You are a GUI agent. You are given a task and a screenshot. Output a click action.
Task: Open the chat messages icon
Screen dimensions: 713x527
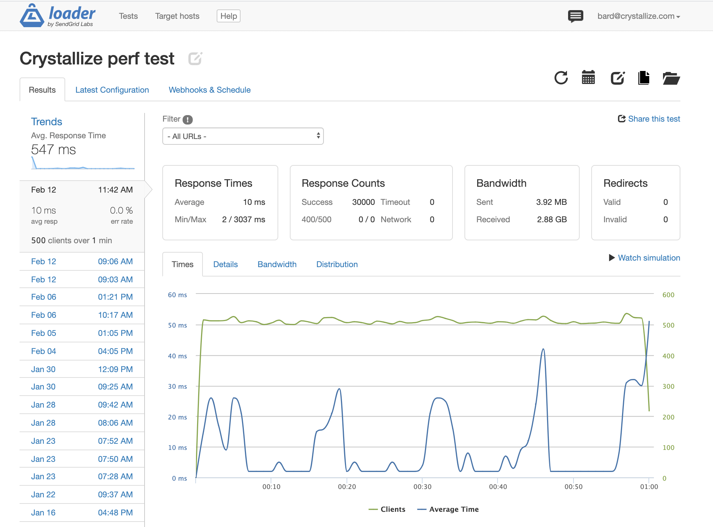[x=575, y=16]
